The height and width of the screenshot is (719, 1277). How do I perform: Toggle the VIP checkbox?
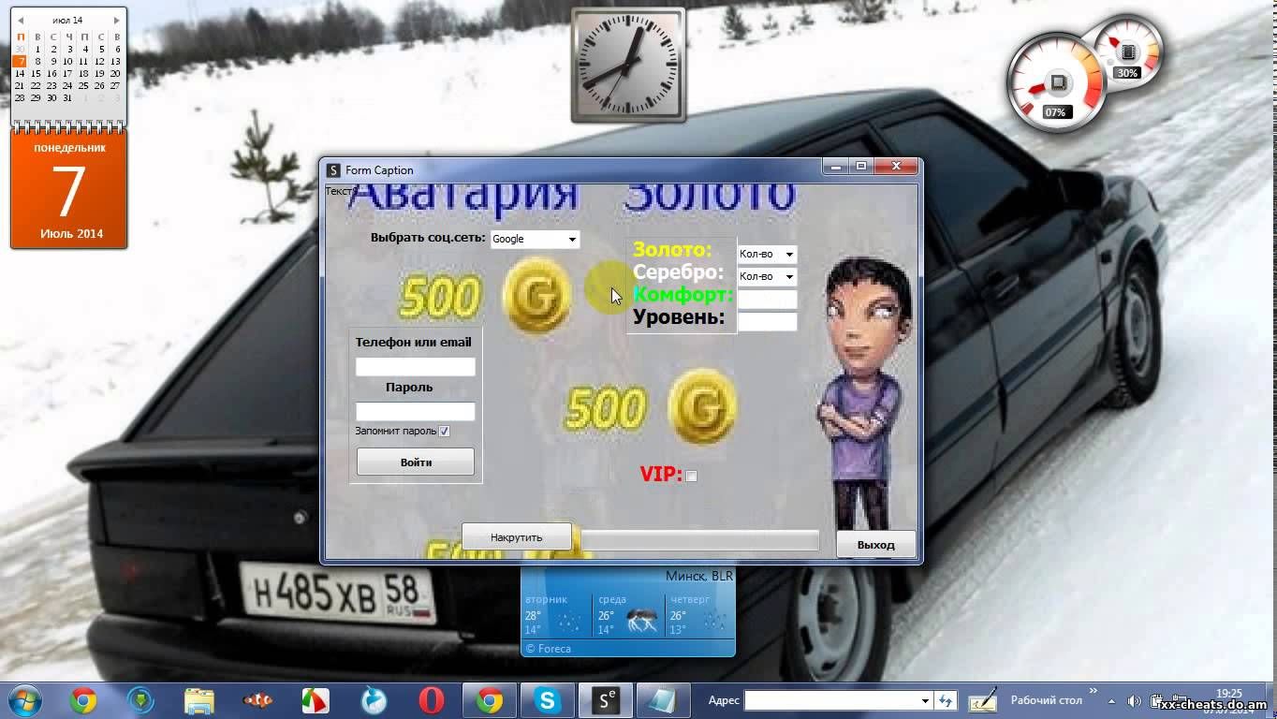pyautogui.click(x=691, y=477)
